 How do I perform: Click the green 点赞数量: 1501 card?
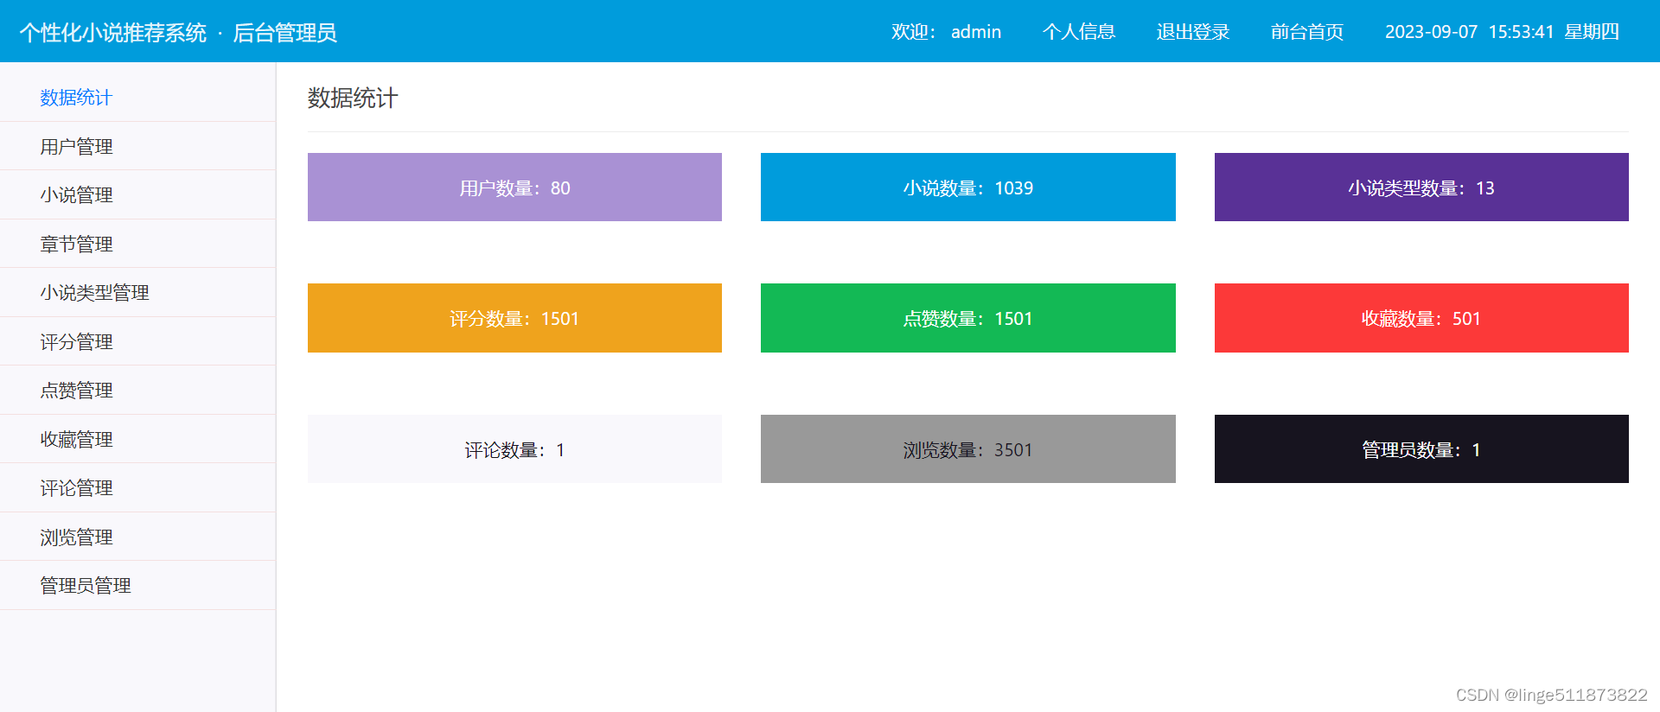(x=968, y=318)
